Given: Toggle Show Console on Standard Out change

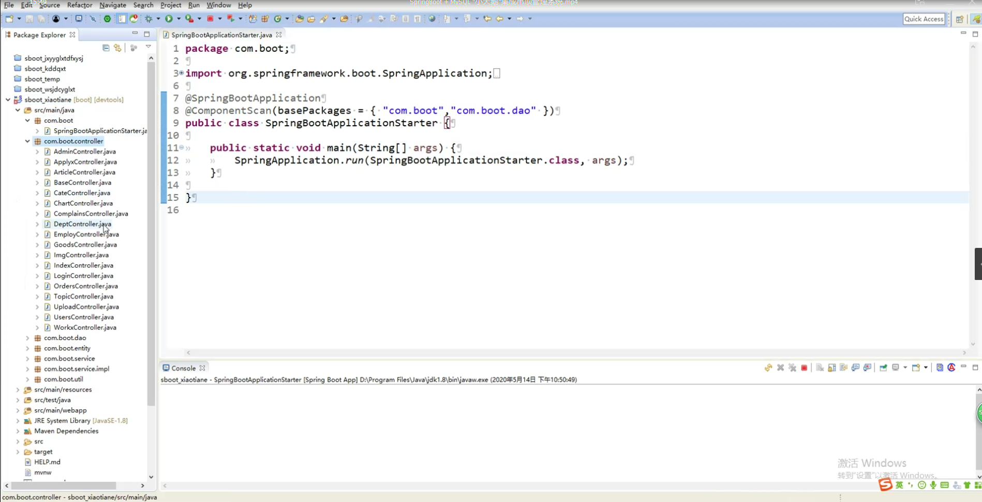Looking at the screenshot, I should (x=856, y=368).
